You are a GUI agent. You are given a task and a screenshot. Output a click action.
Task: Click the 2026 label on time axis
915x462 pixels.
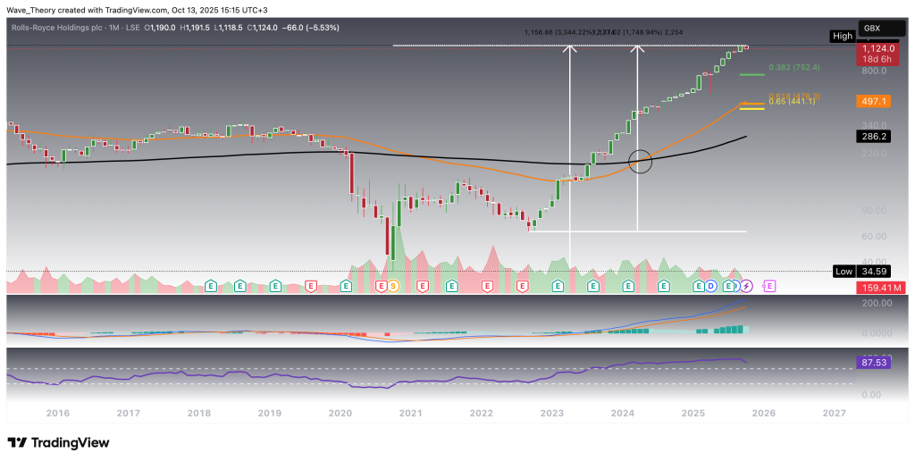point(765,413)
